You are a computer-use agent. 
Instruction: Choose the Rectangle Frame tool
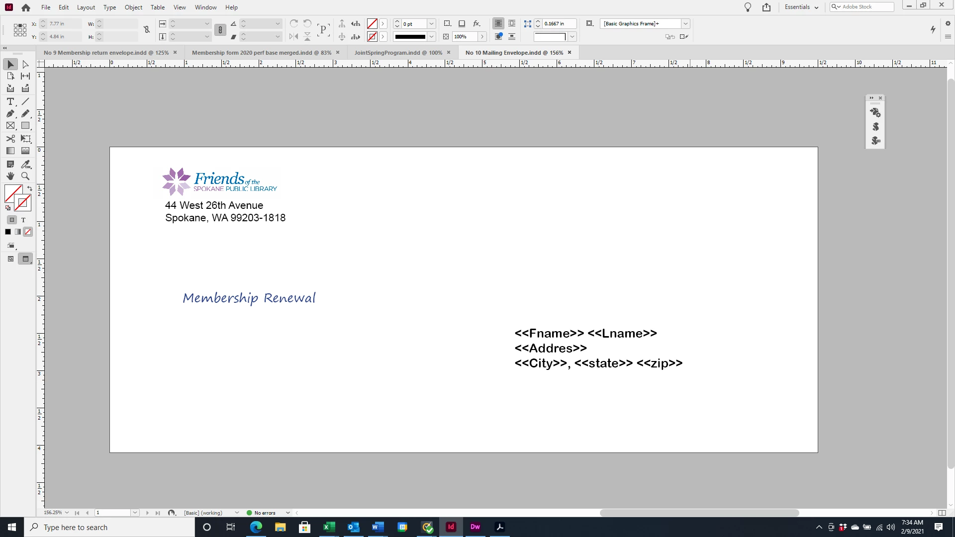coord(10,126)
